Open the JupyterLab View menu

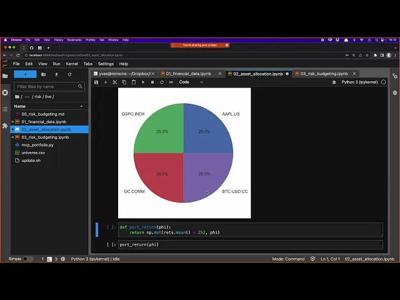click(42, 64)
